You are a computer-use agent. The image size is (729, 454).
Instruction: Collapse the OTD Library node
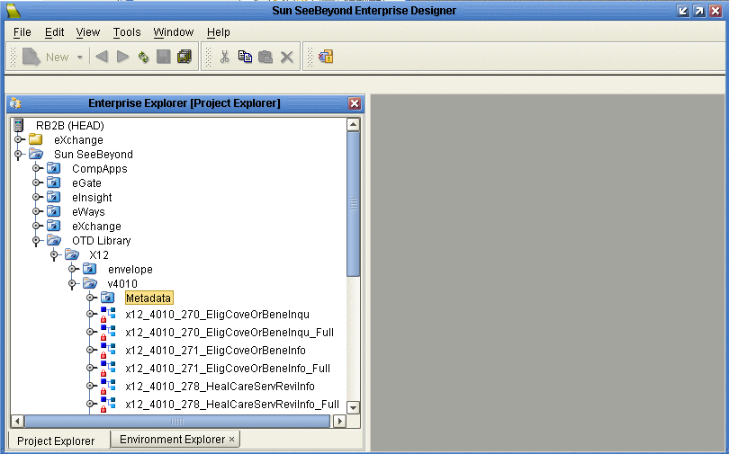(36, 240)
